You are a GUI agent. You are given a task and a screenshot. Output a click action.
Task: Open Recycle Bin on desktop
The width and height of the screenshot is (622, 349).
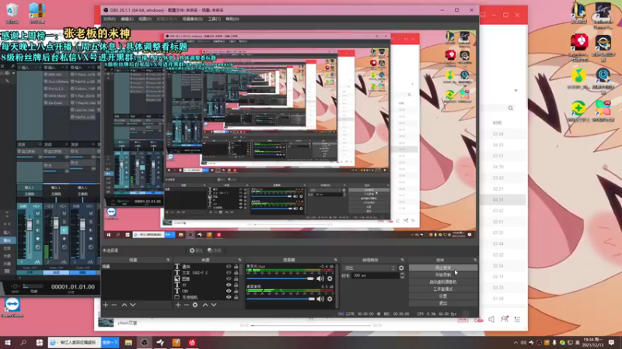tap(12, 13)
